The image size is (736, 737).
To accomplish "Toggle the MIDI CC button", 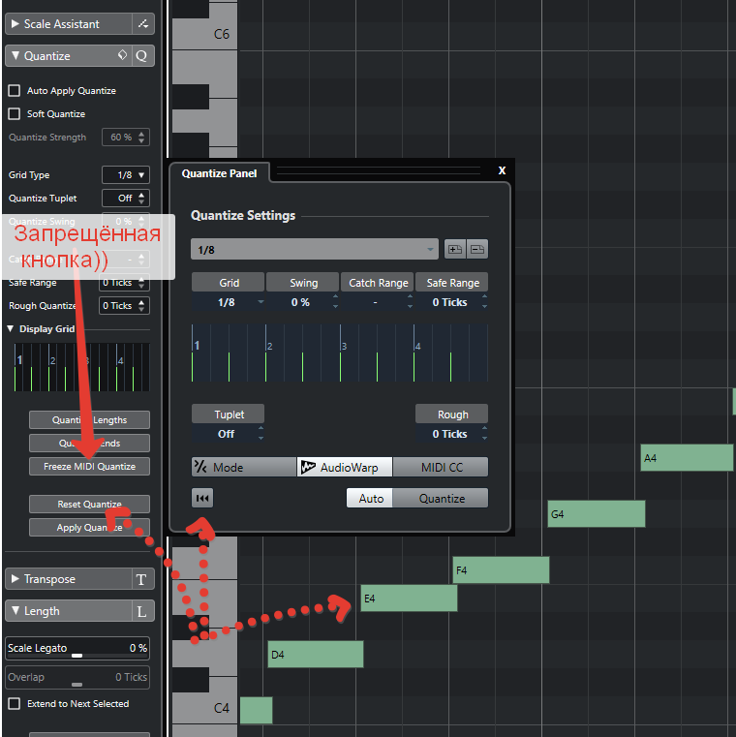I will click(441, 467).
